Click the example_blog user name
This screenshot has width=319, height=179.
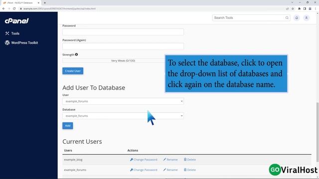pyautogui.click(x=73, y=160)
